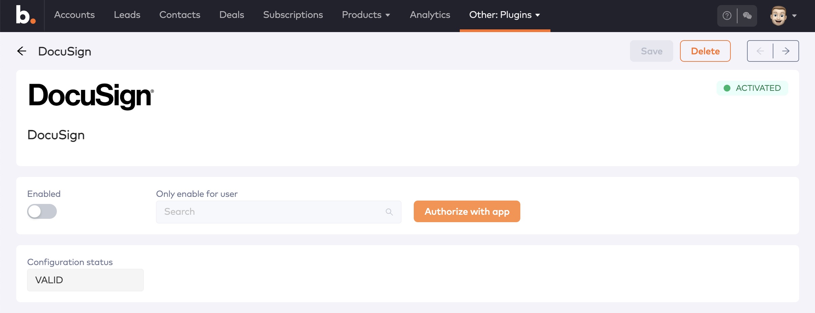The image size is (815, 313).
Task: Open the chat messages icon
Action: pos(747,16)
